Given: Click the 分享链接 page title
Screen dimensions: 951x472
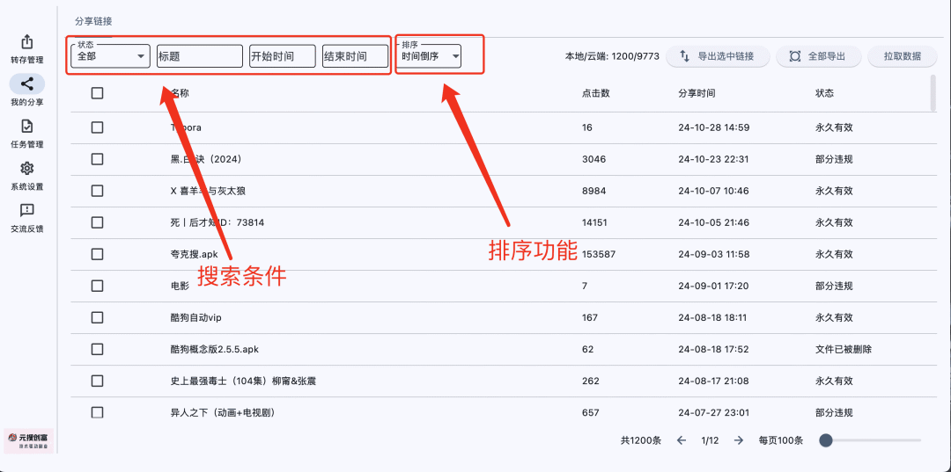Looking at the screenshot, I should (93, 21).
